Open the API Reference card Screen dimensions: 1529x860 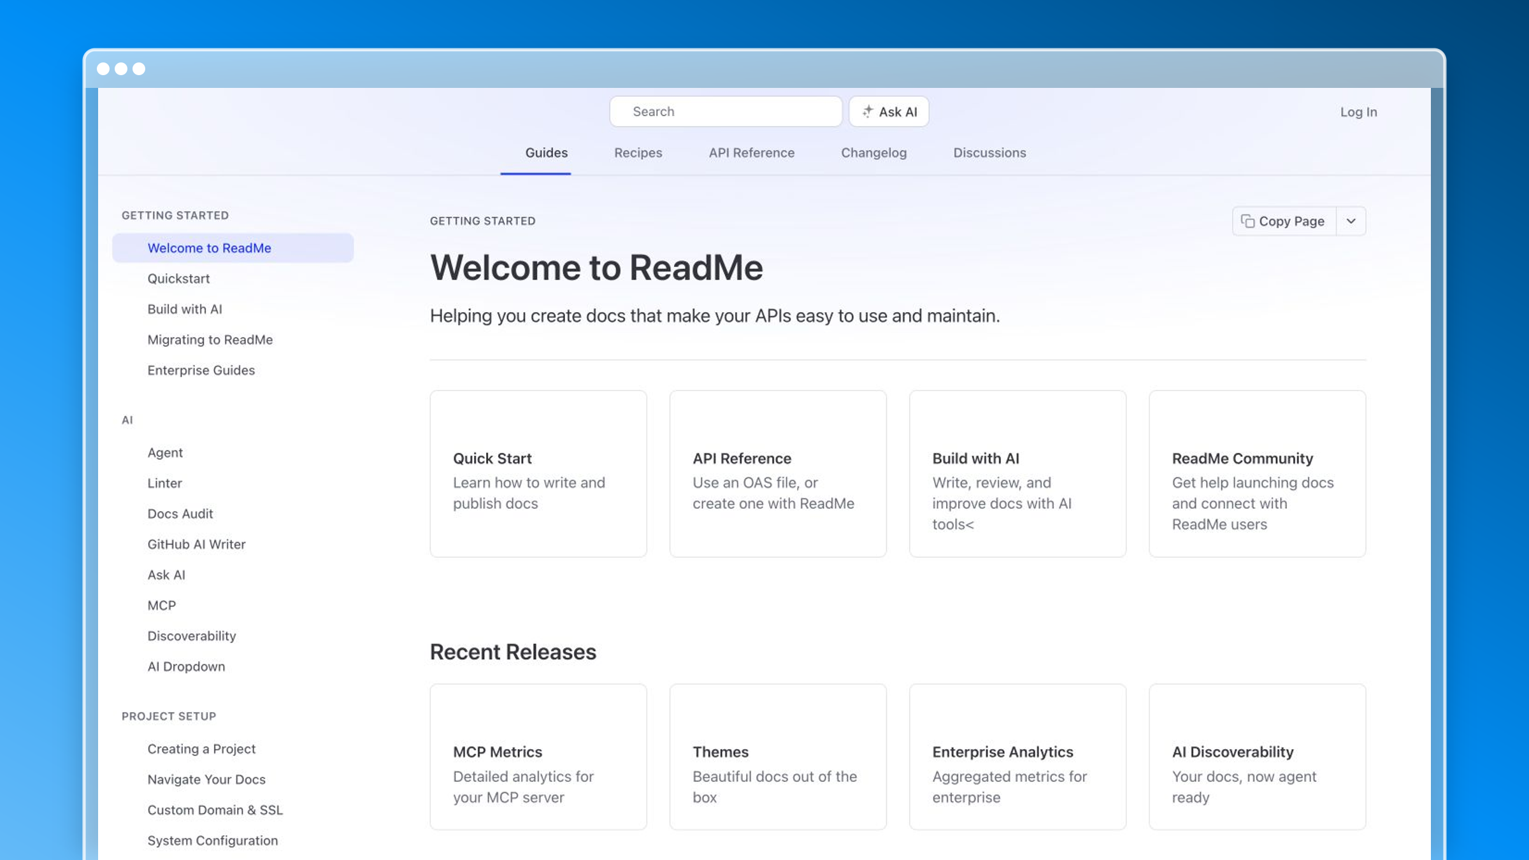pyautogui.click(x=778, y=474)
